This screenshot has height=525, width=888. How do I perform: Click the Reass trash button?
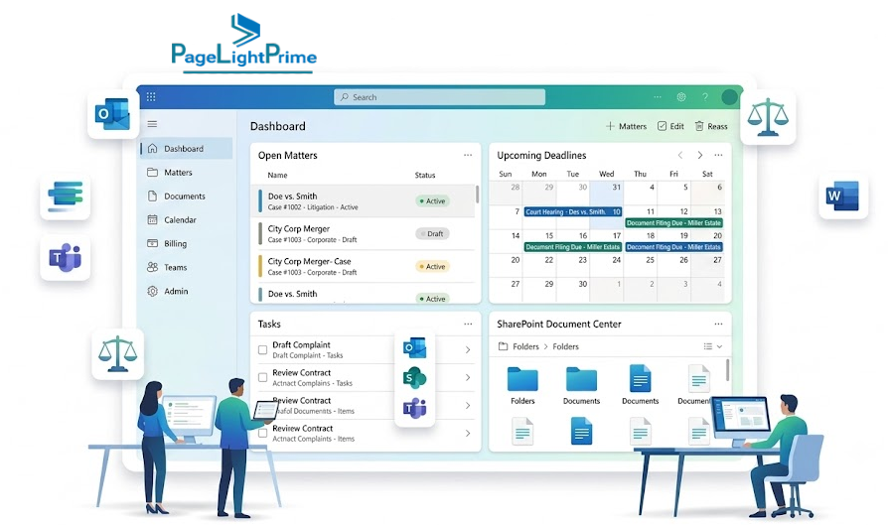pyautogui.click(x=711, y=126)
